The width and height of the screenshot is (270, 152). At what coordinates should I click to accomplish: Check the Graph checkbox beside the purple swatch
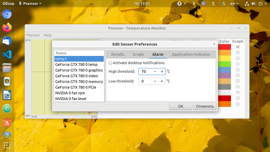point(238,75)
